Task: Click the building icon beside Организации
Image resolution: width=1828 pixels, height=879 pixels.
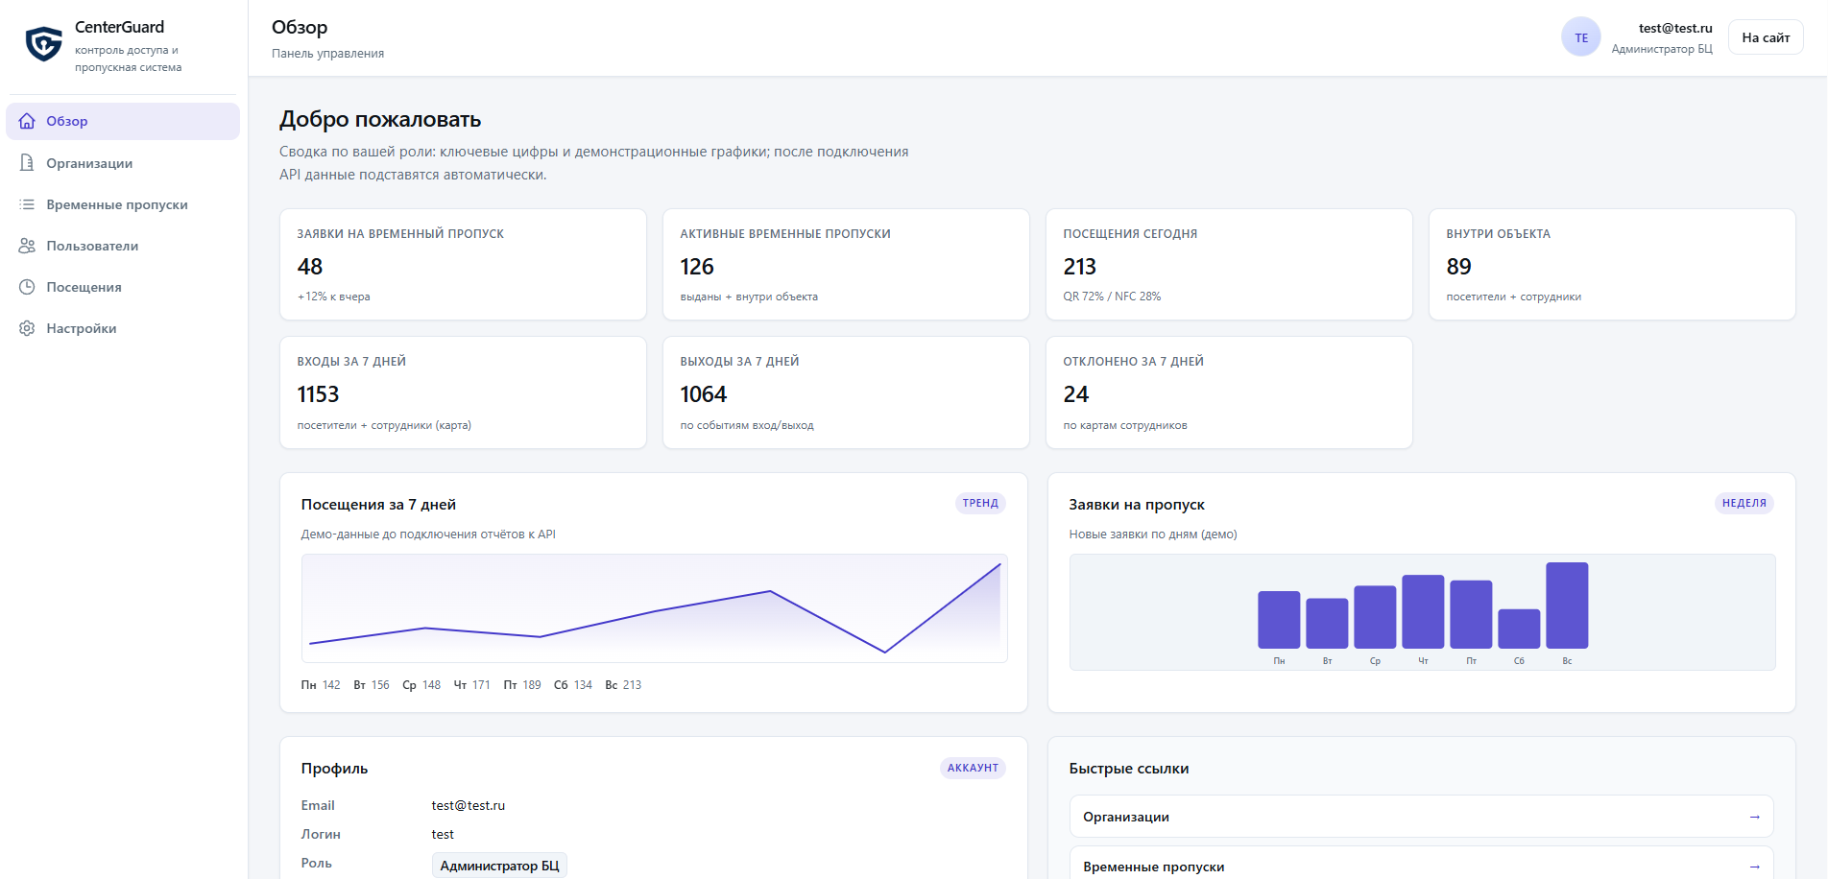Action: click(x=27, y=163)
